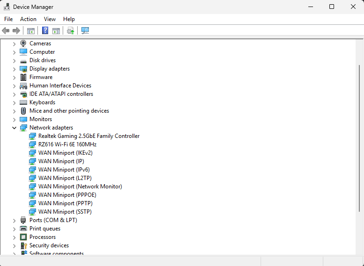Click Show/Hide Action Pane toolbar icon
The width and height of the screenshot is (364, 266).
[56, 30]
